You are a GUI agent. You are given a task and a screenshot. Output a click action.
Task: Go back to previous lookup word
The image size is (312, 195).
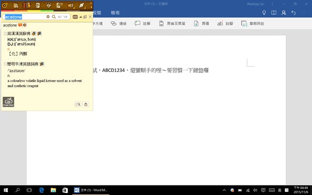pos(60,17)
